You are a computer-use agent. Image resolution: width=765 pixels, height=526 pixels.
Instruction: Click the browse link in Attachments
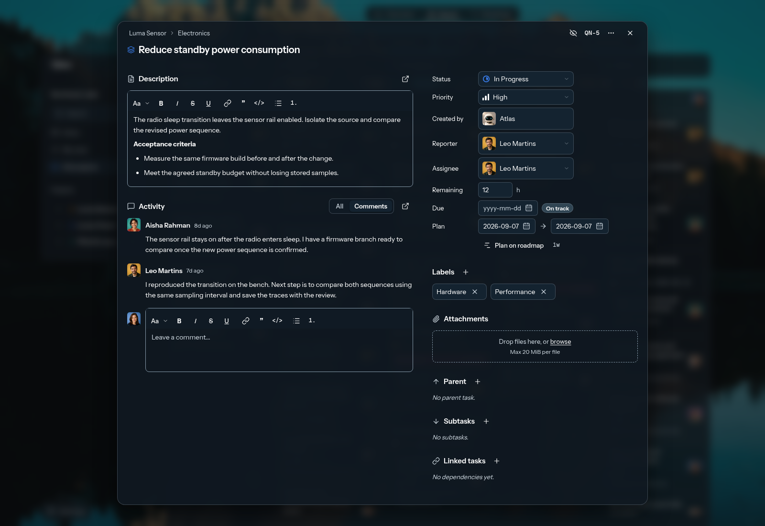pyautogui.click(x=560, y=341)
